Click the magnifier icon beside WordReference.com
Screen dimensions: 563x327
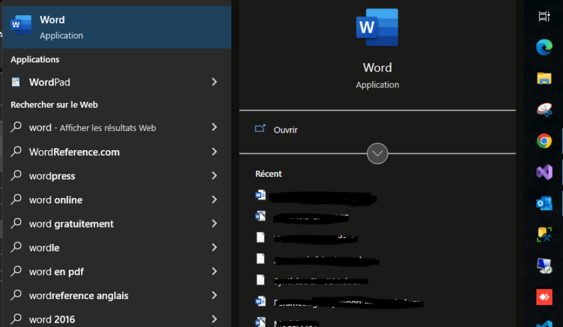[x=16, y=151]
